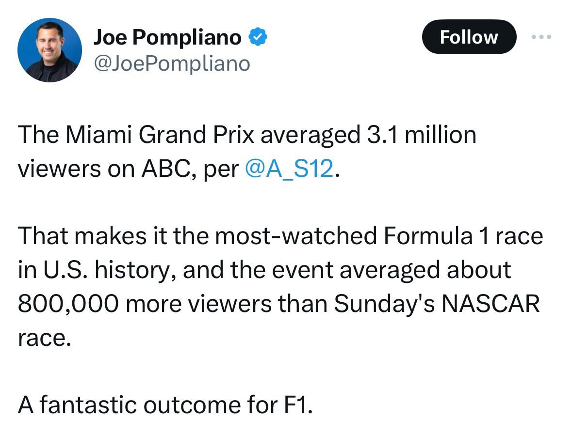The image size is (572, 435).
Task: Open Joe Pompliano's profile picture
Action: click(49, 50)
